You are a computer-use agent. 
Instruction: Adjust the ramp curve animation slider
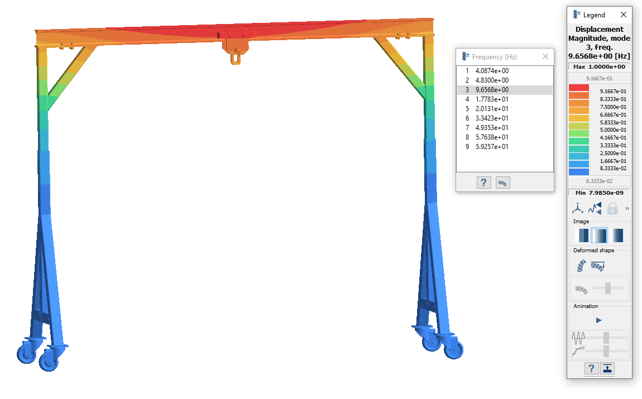click(606, 350)
